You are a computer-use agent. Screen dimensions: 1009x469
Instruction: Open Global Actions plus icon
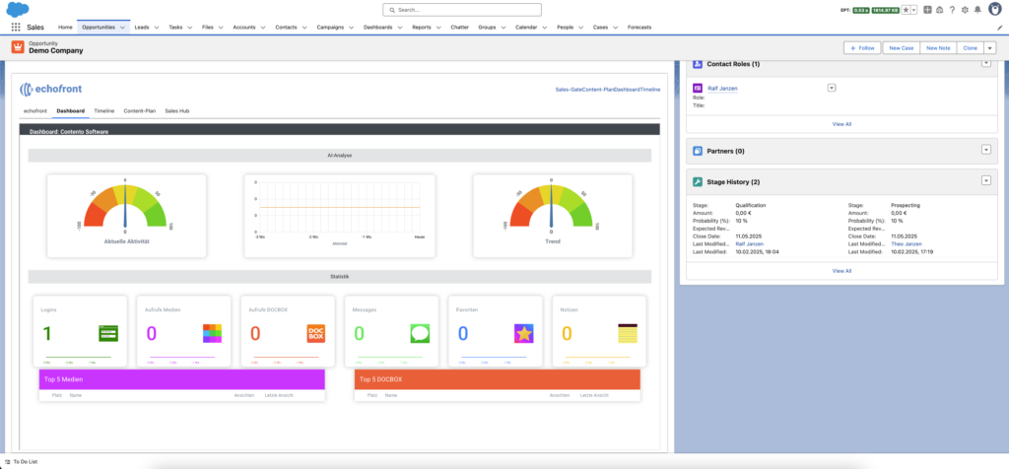[927, 10]
